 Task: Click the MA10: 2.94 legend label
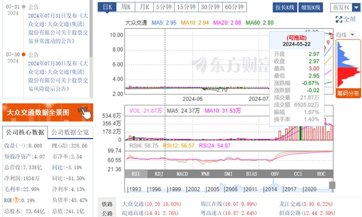[195, 23]
